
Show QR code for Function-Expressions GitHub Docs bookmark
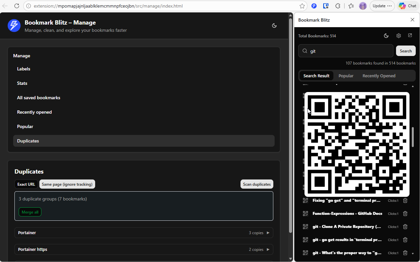tap(305, 214)
